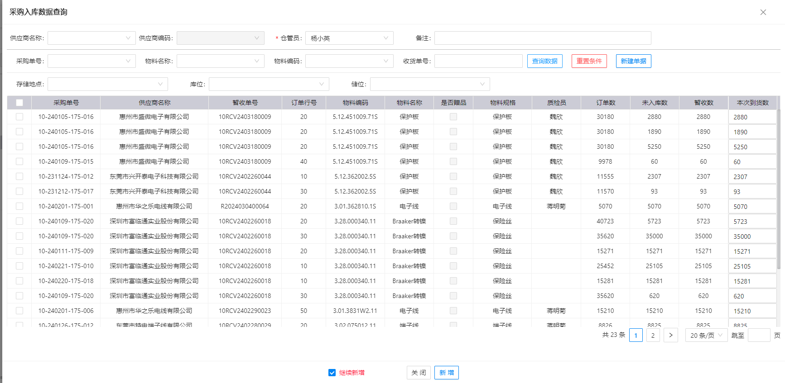Screen dimensions: 785x383
Task: Click 订单数 cell 9978
Action: pyautogui.click(x=605, y=161)
